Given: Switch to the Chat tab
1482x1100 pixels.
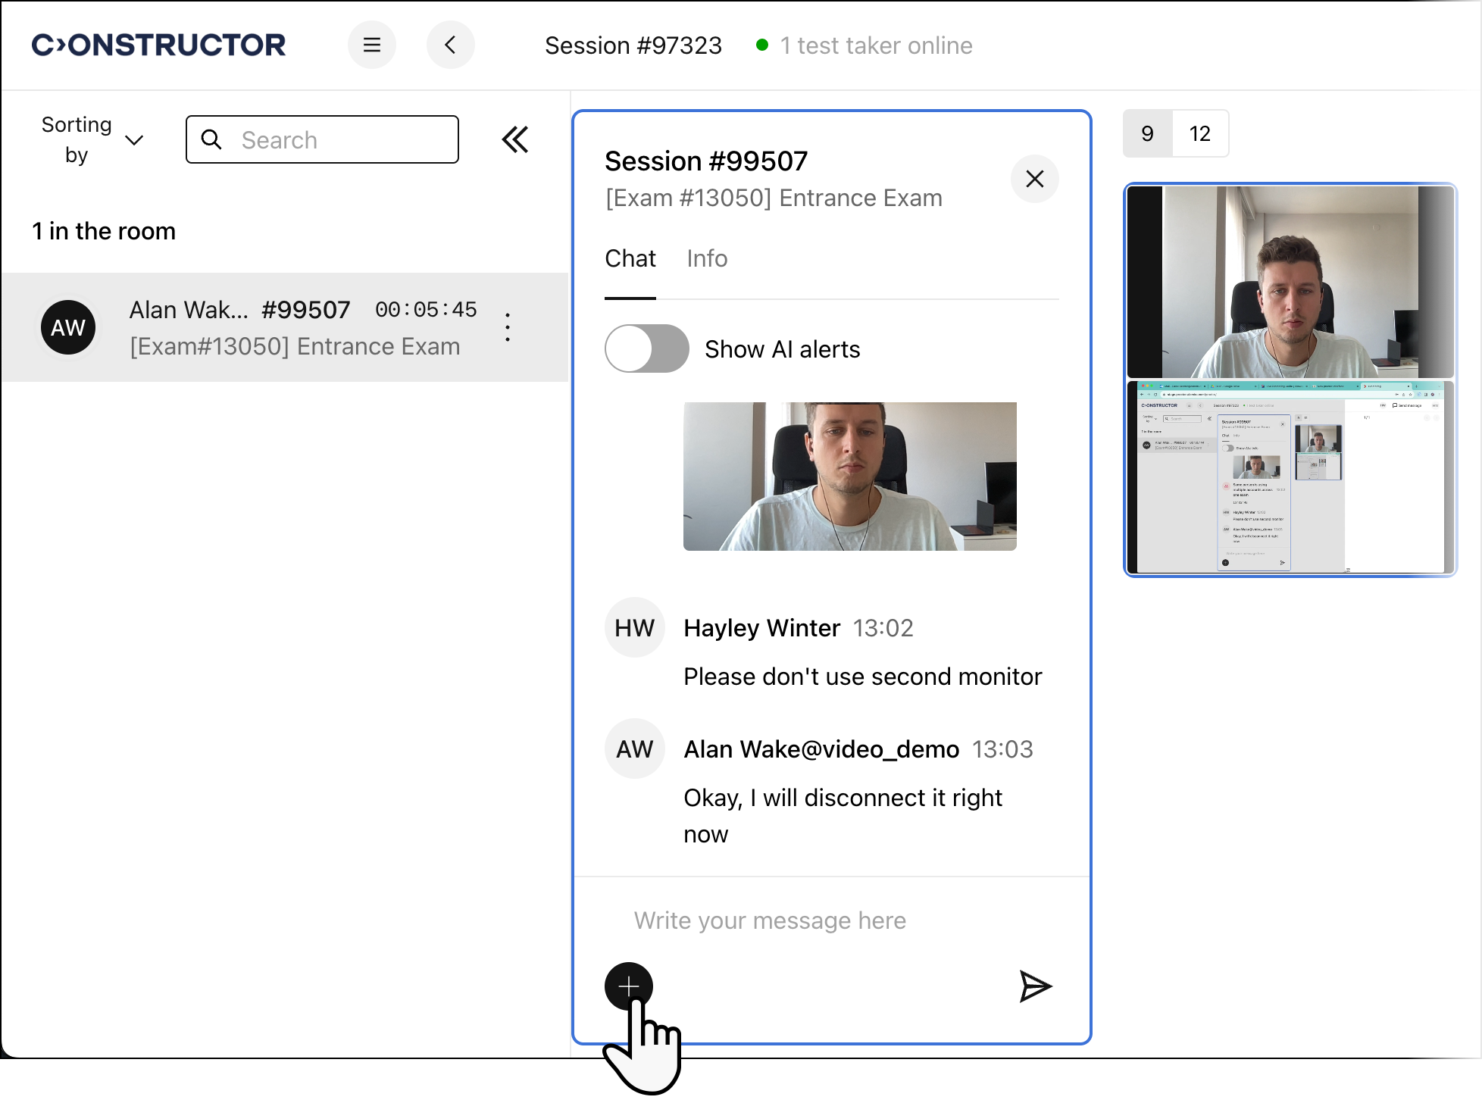Looking at the screenshot, I should click(630, 259).
